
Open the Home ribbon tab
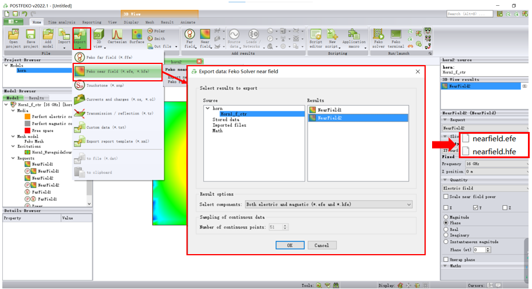[x=37, y=22]
